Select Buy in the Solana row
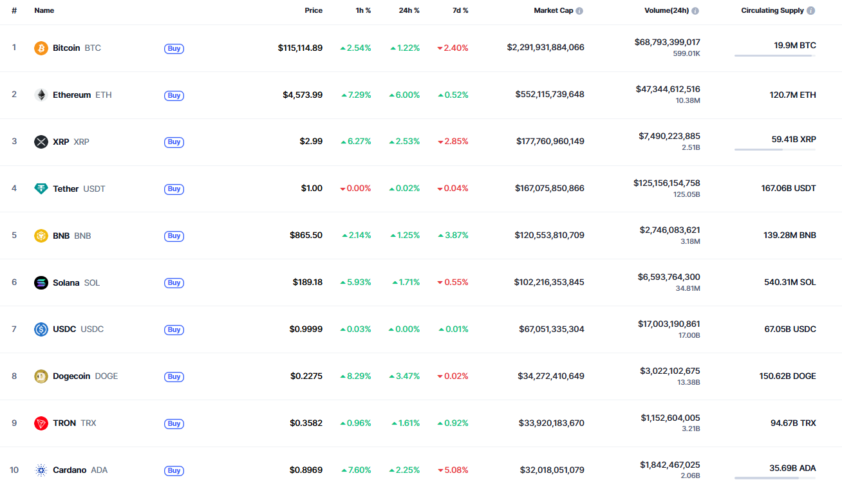The width and height of the screenshot is (842, 489). [174, 282]
